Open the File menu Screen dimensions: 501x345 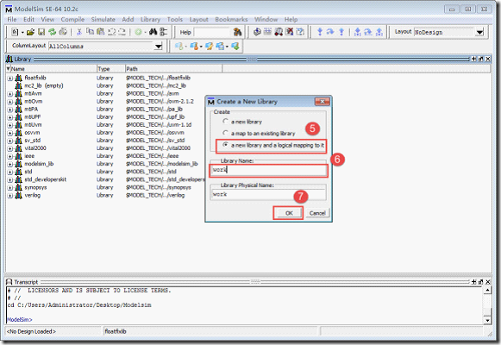[12, 20]
